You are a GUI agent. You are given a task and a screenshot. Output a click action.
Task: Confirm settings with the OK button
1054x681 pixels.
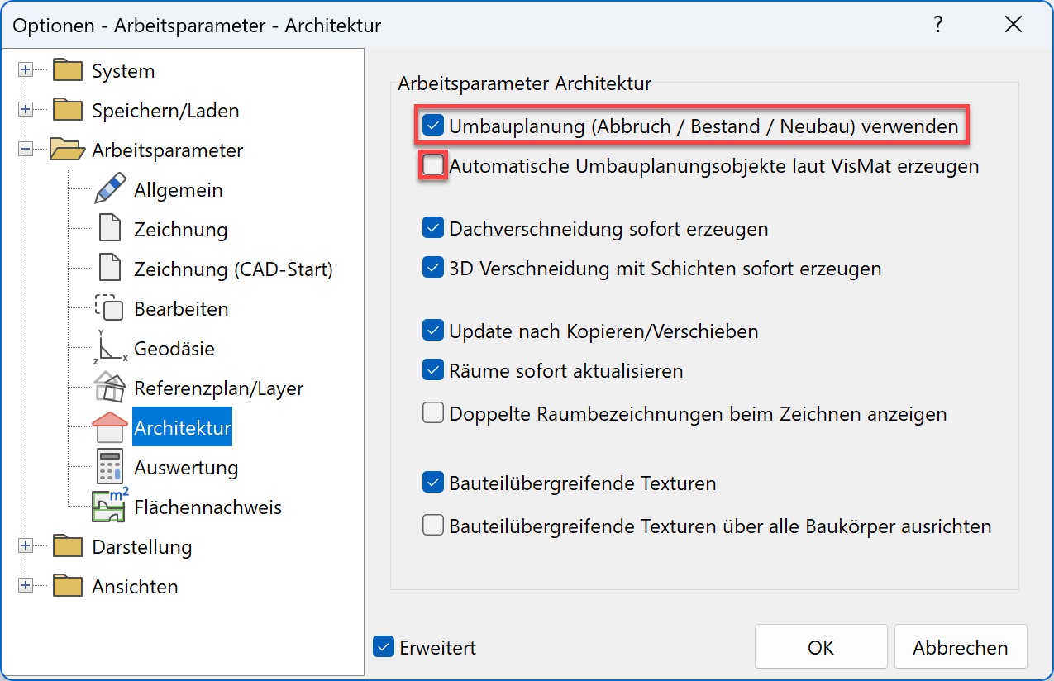coord(820,647)
